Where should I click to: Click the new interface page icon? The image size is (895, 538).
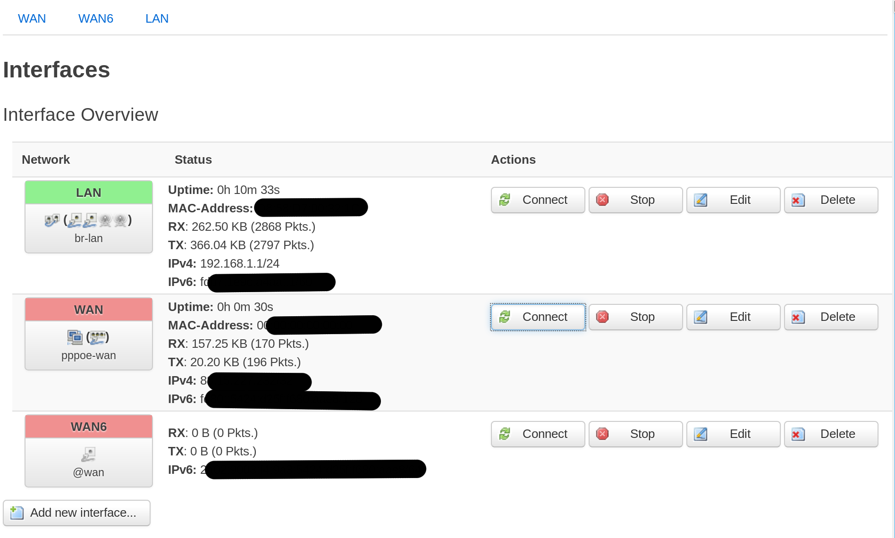pyautogui.click(x=17, y=513)
